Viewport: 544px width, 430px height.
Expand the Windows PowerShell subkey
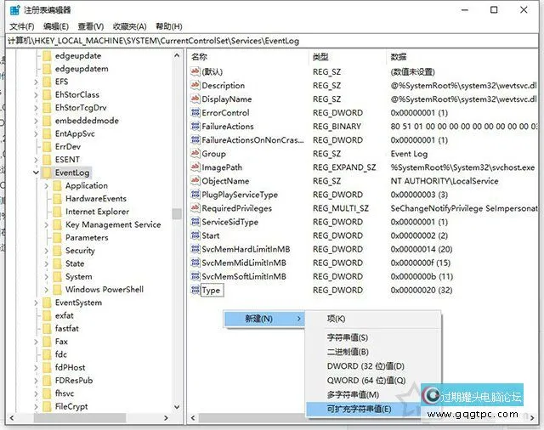tap(47, 289)
